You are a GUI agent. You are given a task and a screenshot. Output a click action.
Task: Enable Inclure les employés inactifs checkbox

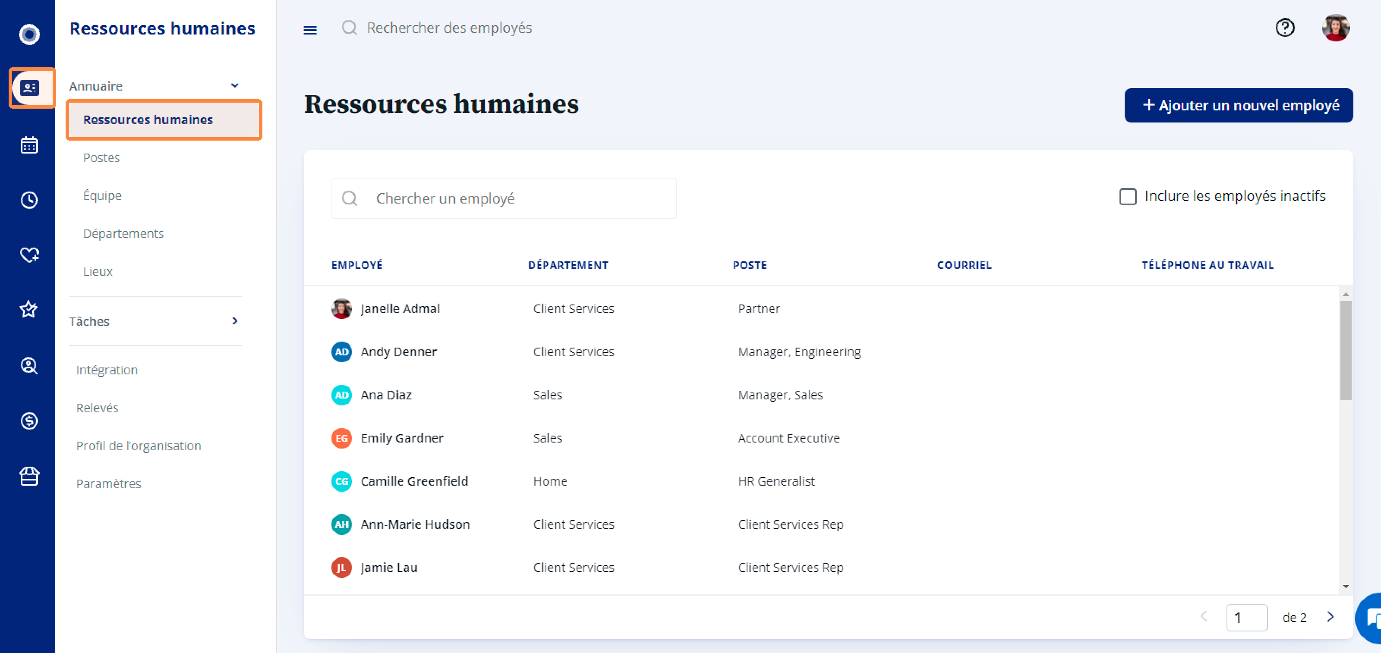point(1127,196)
